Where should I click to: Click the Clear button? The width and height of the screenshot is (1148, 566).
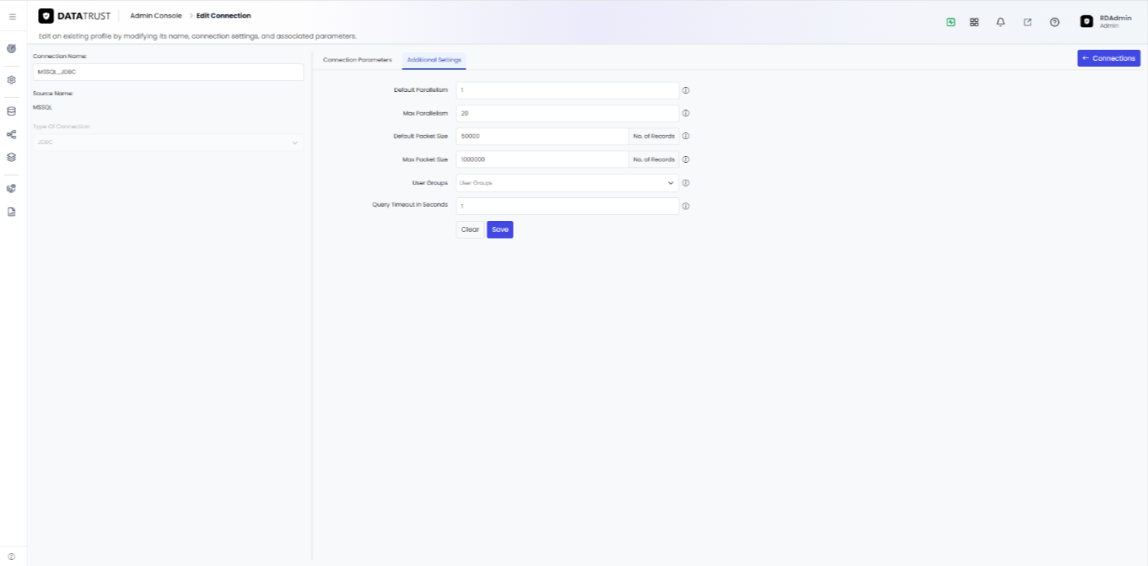pos(470,229)
